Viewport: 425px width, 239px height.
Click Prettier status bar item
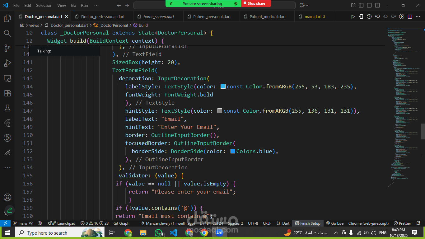tap(402, 223)
